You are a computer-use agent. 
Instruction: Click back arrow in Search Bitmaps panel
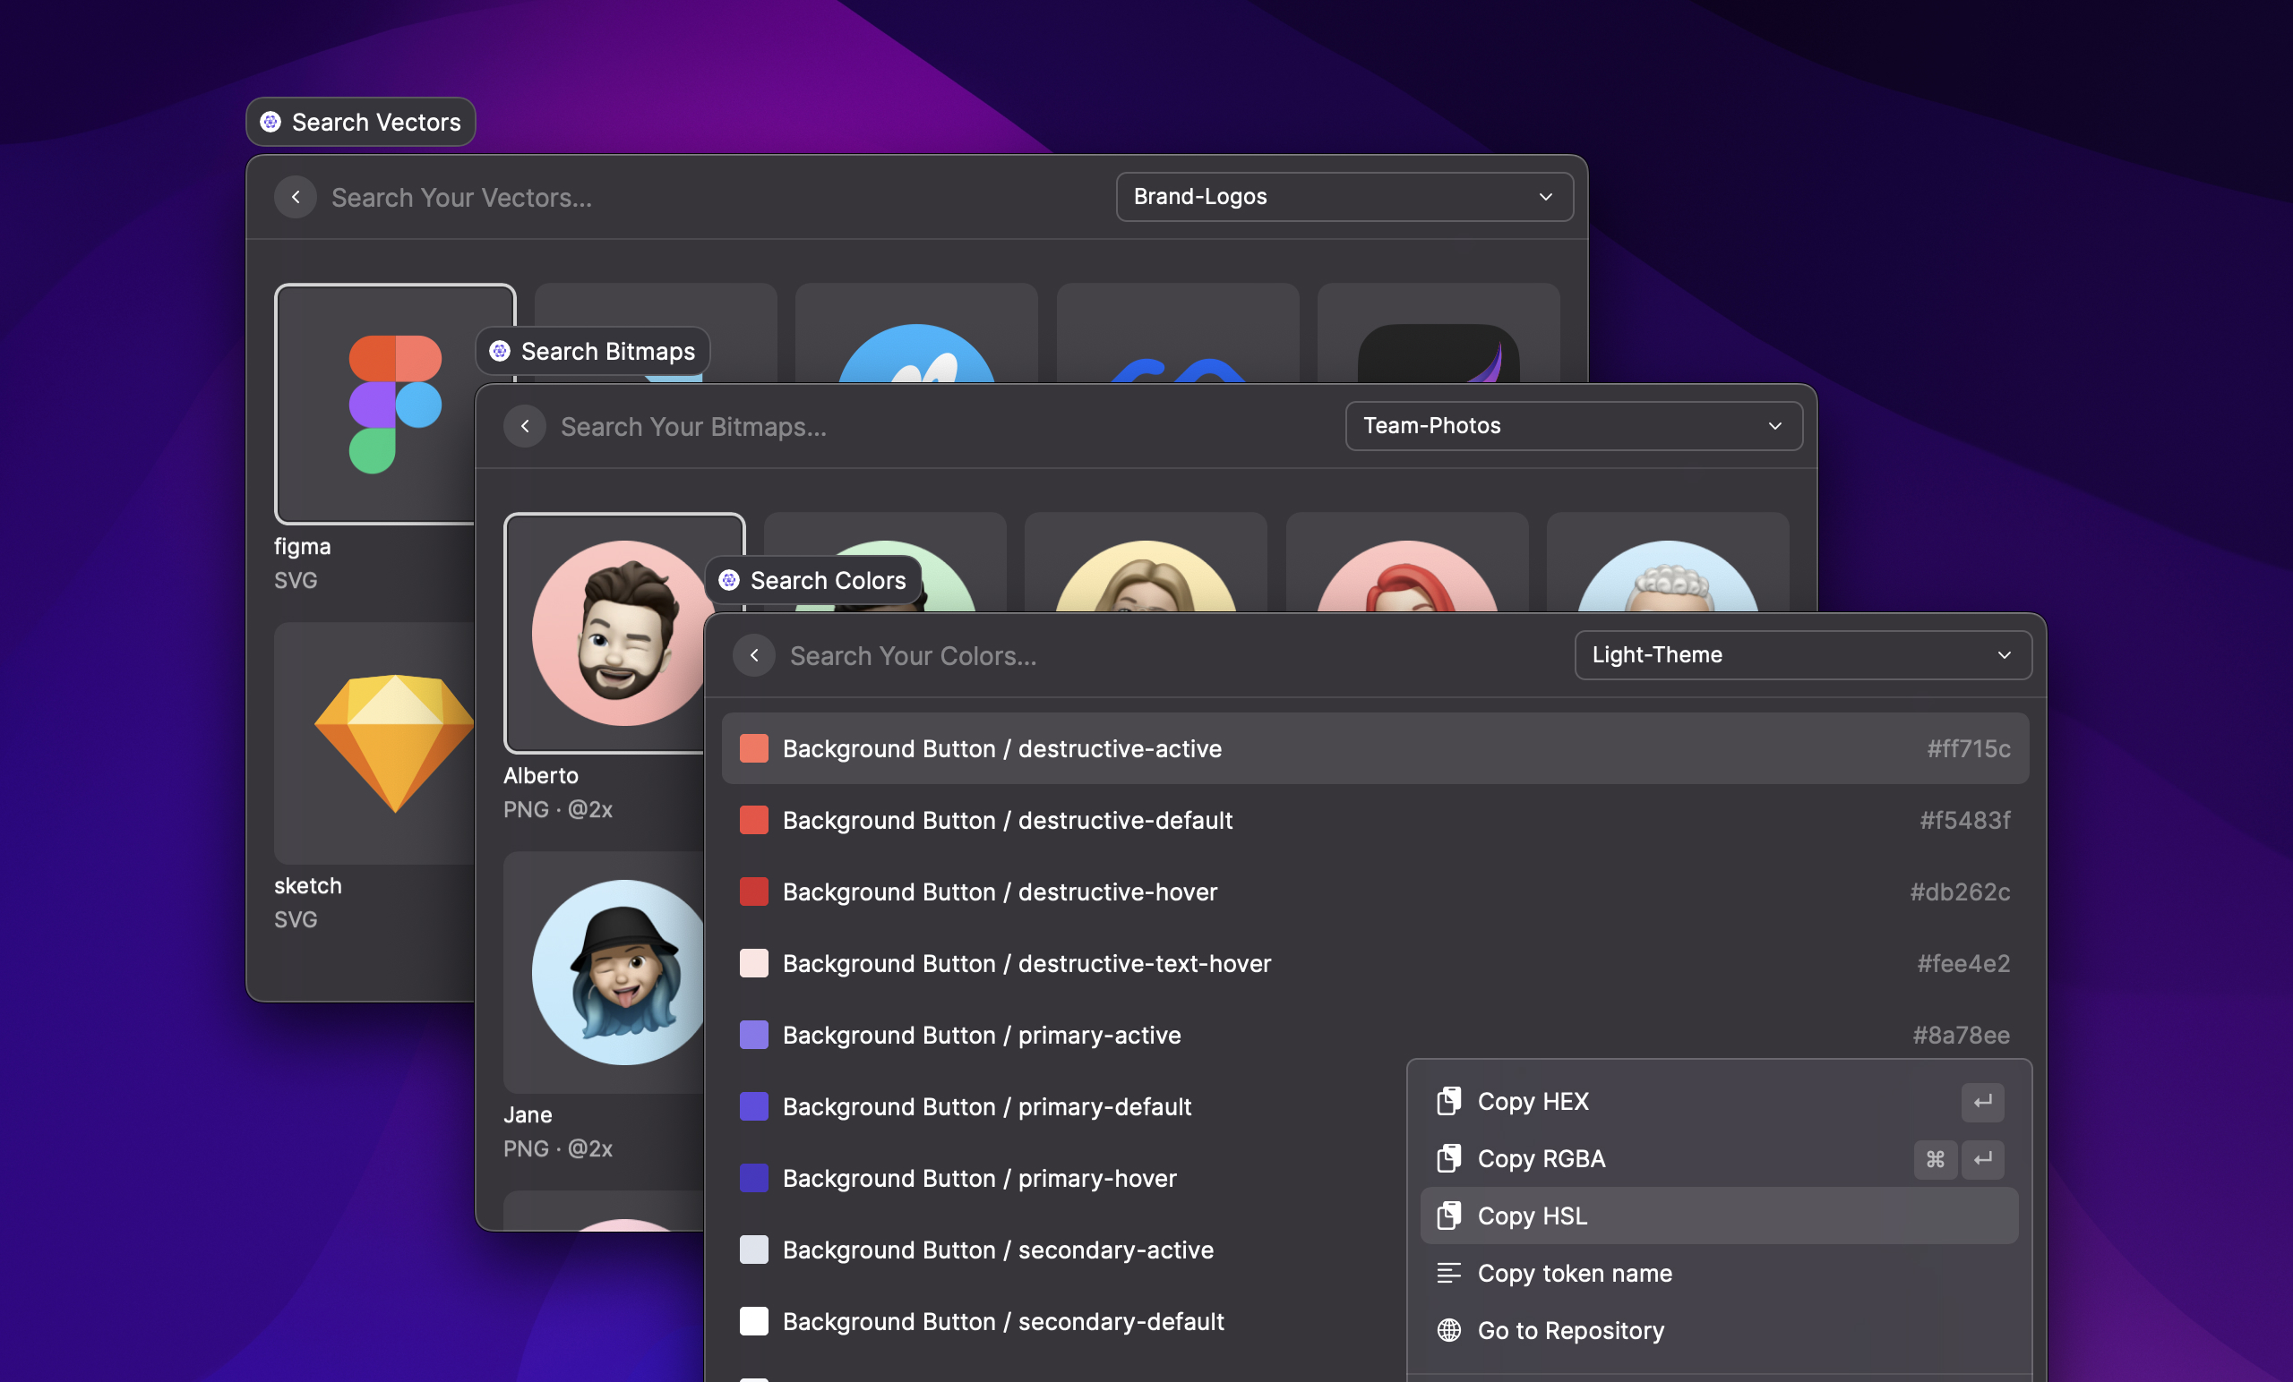pyautogui.click(x=525, y=426)
